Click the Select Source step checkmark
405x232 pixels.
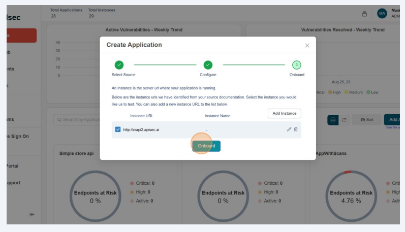click(x=119, y=65)
